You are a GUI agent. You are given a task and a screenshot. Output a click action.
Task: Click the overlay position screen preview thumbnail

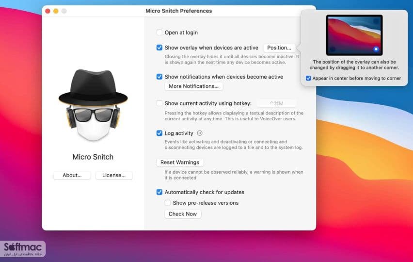(x=354, y=35)
